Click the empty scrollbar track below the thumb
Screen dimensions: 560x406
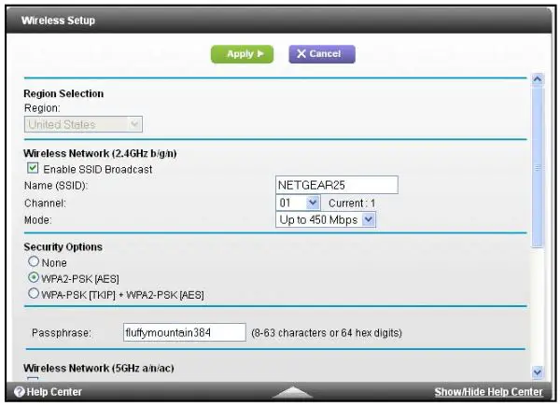coord(537,308)
